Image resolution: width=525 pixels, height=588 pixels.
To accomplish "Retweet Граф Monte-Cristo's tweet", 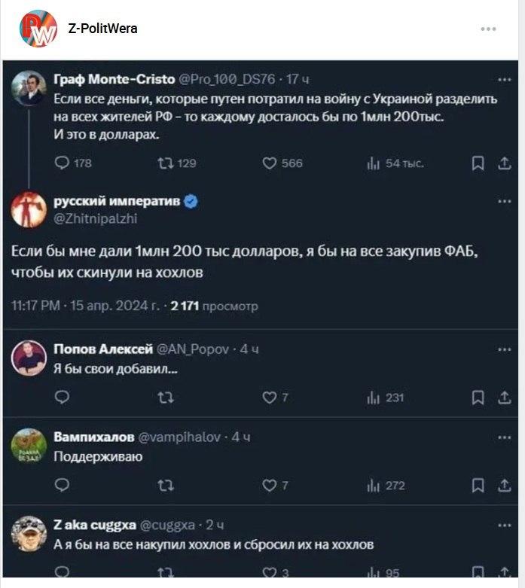I will (x=166, y=163).
